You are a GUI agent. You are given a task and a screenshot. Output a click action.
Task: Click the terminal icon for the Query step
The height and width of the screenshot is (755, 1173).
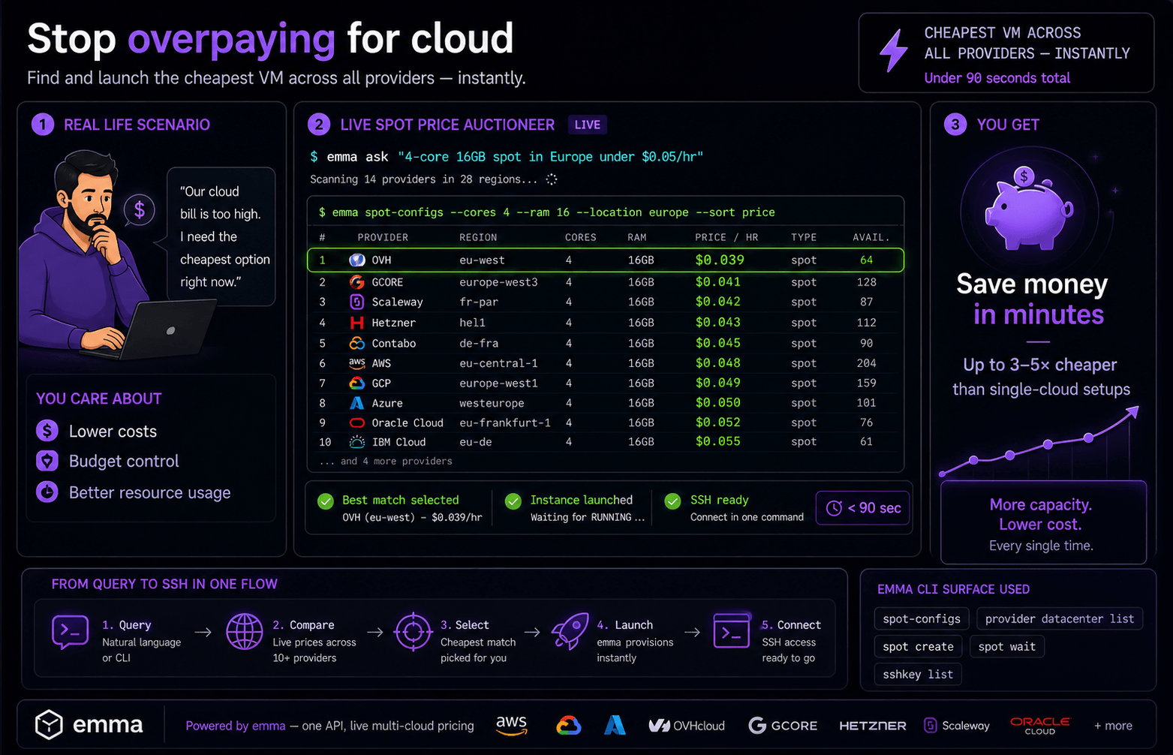(71, 632)
